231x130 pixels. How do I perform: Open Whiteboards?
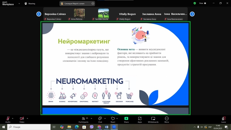pyautogui.click(x=153, y=120)
